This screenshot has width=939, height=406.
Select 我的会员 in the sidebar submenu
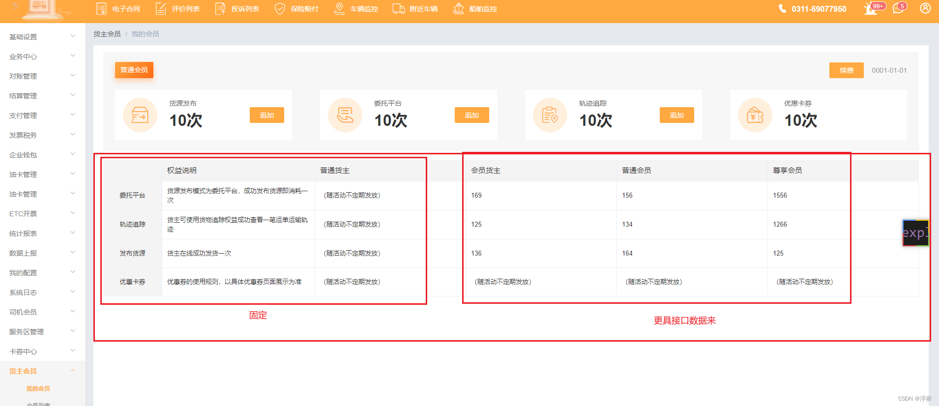[x=38, y=388]
